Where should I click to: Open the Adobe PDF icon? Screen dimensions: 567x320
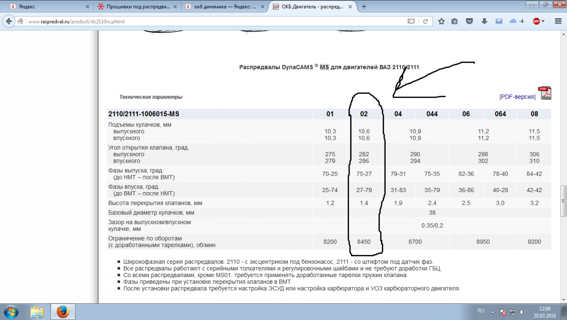click(545, 93)
